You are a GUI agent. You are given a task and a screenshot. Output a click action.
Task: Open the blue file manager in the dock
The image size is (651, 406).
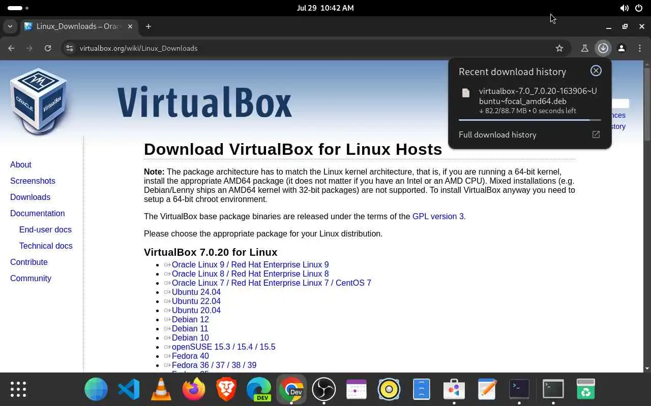tap(422, 389)
